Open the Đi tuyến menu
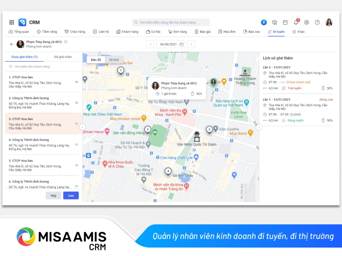This screenshot has width=342, height=256. [276, 32]
